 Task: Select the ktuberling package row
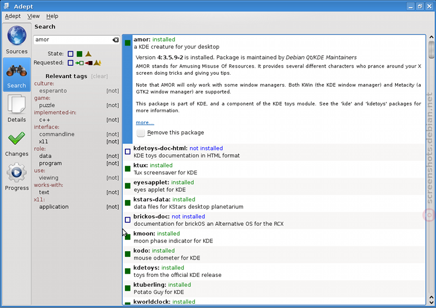coord(274,288)
